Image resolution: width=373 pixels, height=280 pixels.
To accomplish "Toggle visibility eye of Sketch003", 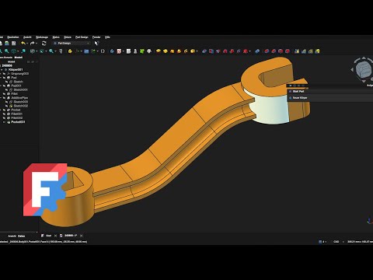I will click(x=7, y=102).
